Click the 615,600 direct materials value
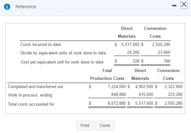Screen dimensions: 191x133 click(146, 94)
